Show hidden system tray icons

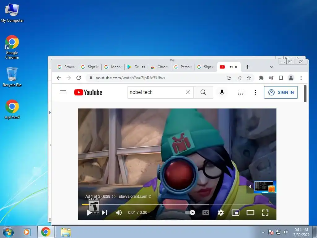pos(263,232)
